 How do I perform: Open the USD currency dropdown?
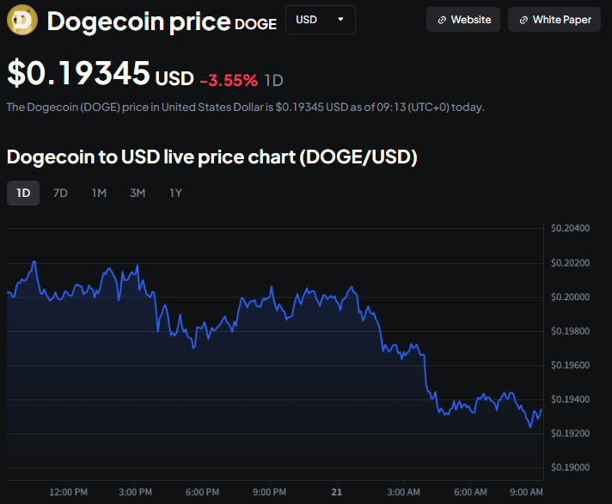point(320,19)
